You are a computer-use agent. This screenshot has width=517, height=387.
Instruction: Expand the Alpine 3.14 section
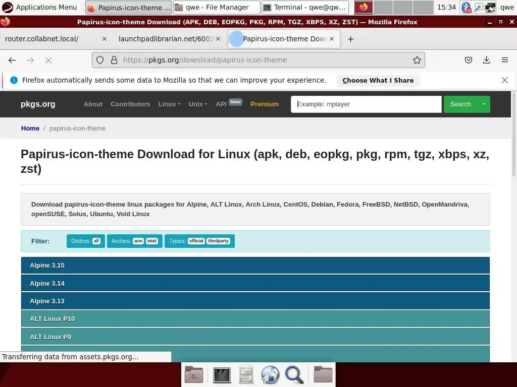pyautogui.click(x=255, y=283)
